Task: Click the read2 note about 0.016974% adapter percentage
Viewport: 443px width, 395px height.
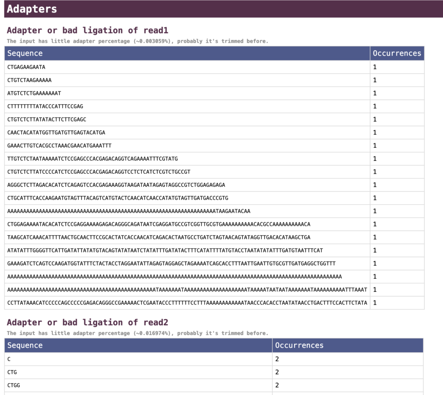Action: (x=137, y=333)
